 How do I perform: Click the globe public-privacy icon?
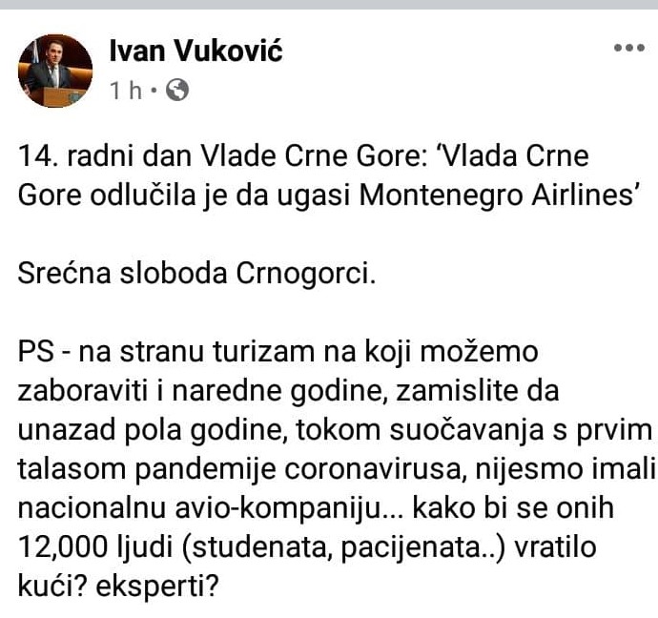pyautogui.click(x=177, y=90)
